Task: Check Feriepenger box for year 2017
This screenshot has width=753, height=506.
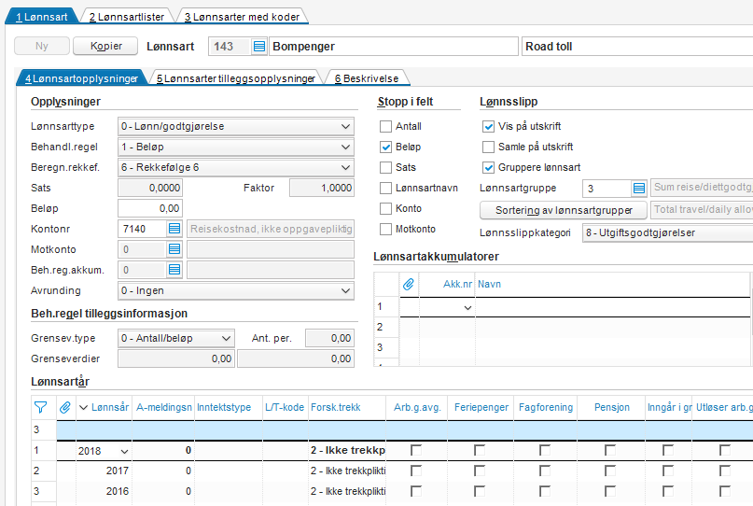Action: pos(480,471)
